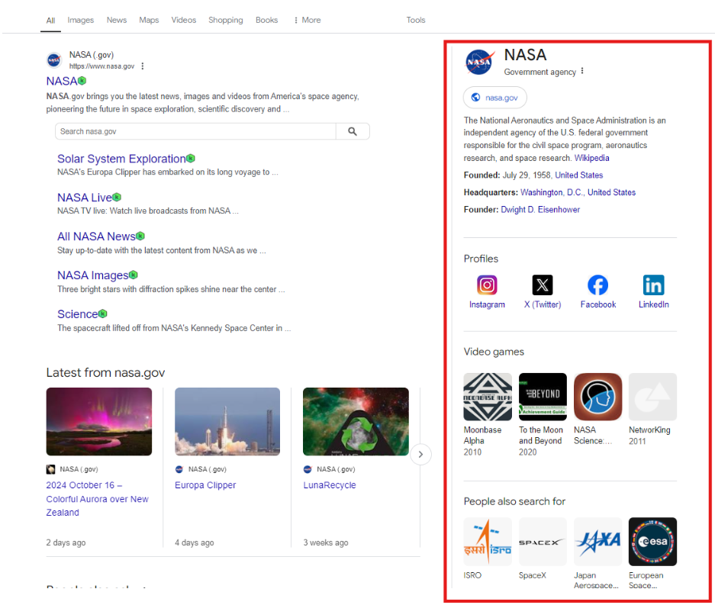The height and width of the screenshot is (605, 715).
Task: Open NASA's X (Twitter) profile icon
Action: tap(543, 285)
